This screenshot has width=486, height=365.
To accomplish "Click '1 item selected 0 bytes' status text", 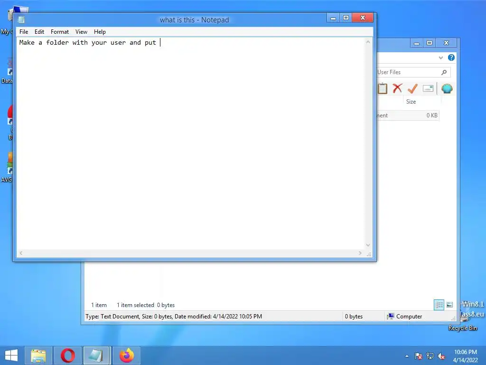I will (146, 305).
